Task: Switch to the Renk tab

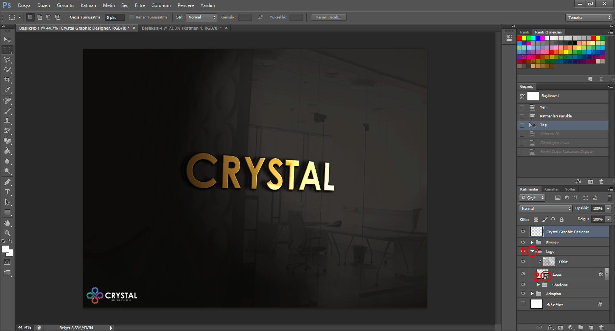Action: (524, 32)
